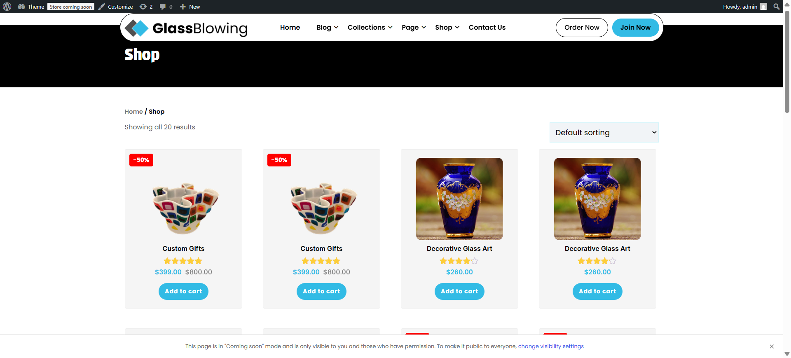791x358 pixels.
Task: Open the Default sorting dropdown
Action: pyautogui.click(x=604, y=132)
